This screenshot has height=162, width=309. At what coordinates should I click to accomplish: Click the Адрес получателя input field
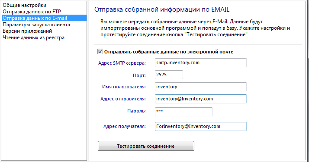[x=201, y=127]
